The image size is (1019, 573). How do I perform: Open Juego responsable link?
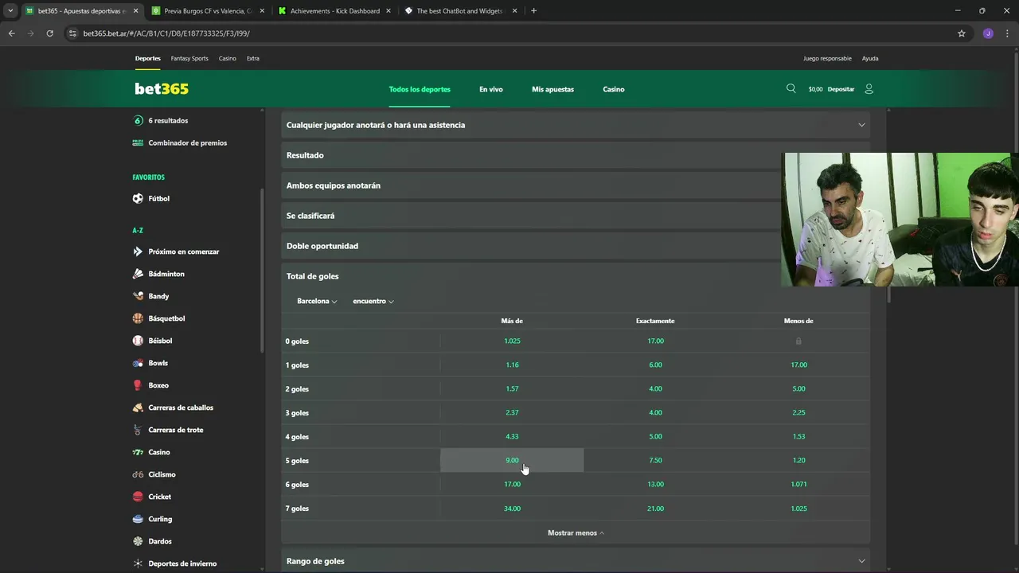coord(827,58)
